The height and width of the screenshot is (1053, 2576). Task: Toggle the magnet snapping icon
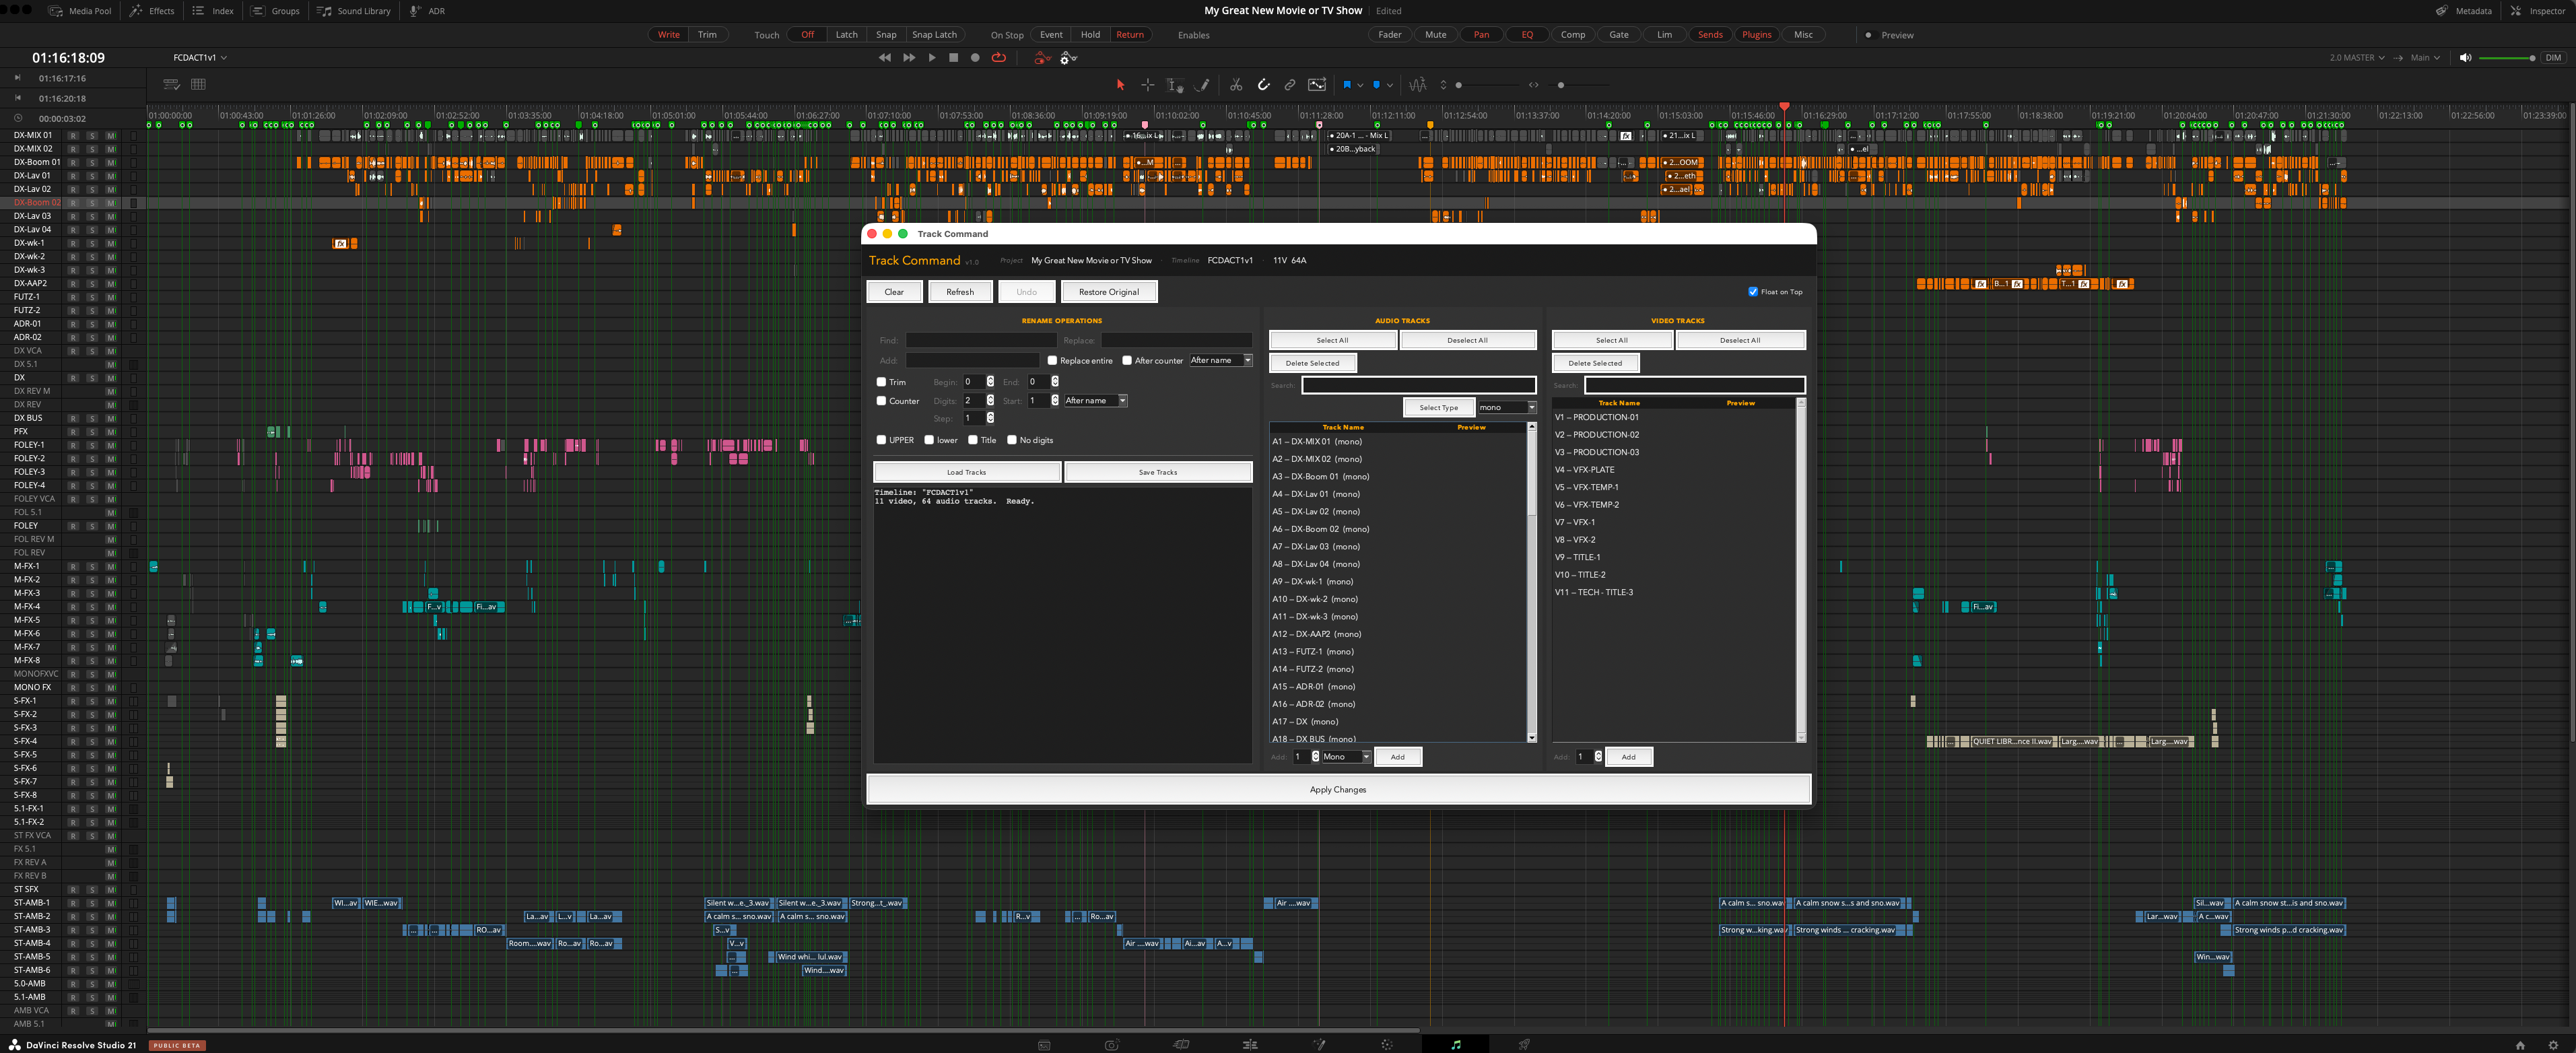pos(1264,85)
